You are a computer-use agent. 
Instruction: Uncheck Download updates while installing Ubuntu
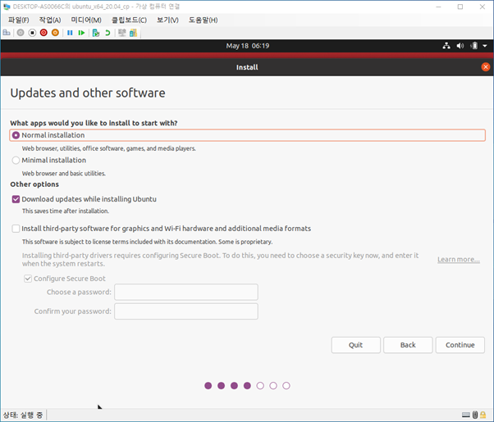pos(16,199)
